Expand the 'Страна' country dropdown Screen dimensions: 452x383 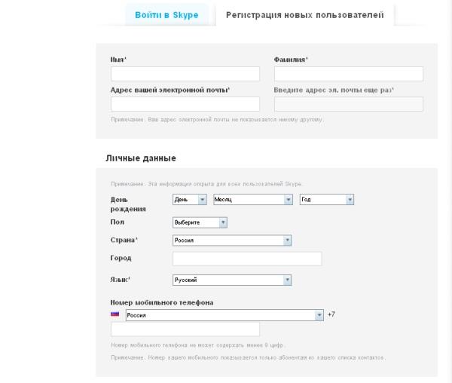(x=232, y=241)
